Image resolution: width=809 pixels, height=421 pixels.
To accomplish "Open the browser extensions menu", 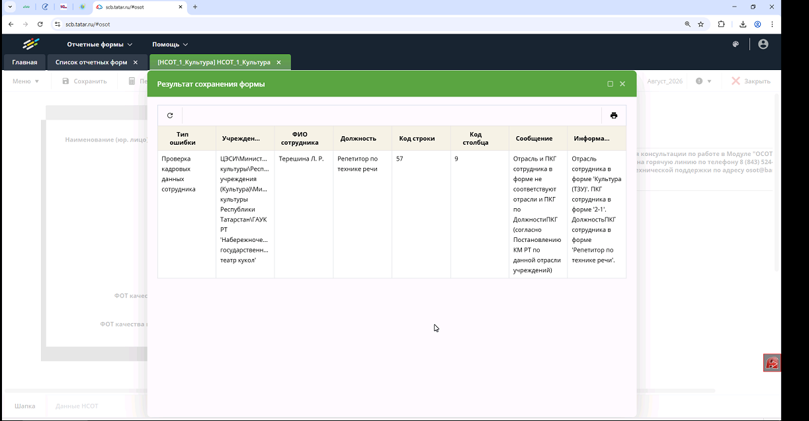I will coord(722,24).
